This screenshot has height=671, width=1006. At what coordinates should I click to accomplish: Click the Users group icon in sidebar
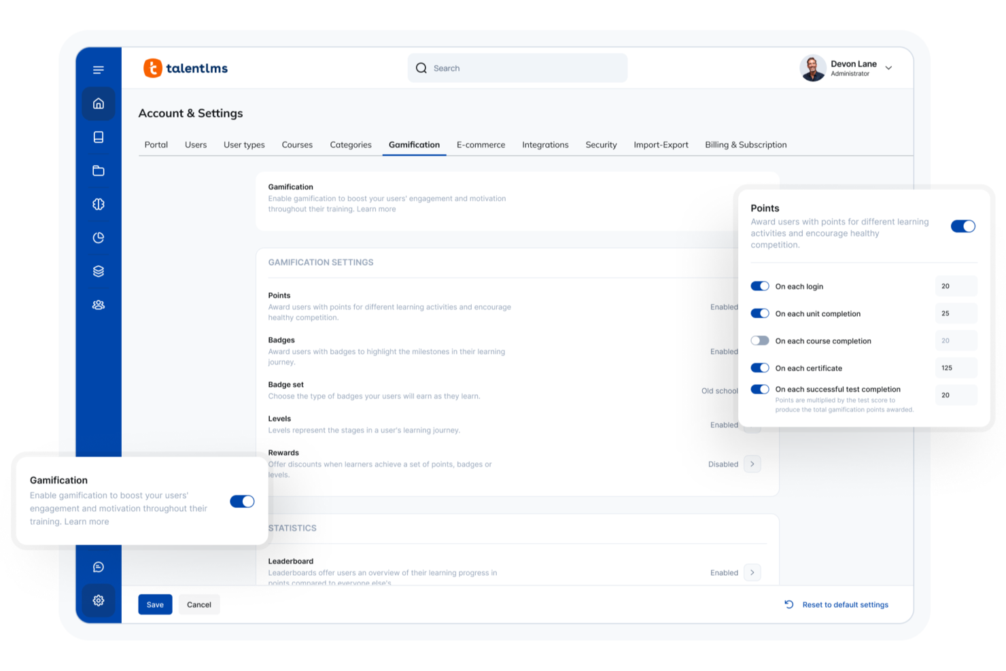coord(99,305)
